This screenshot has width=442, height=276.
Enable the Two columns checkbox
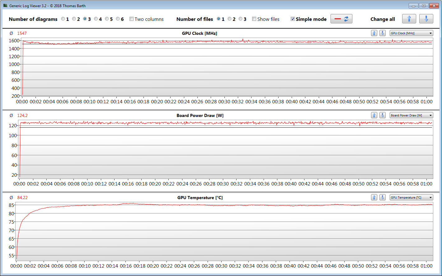tap(132, 19)
